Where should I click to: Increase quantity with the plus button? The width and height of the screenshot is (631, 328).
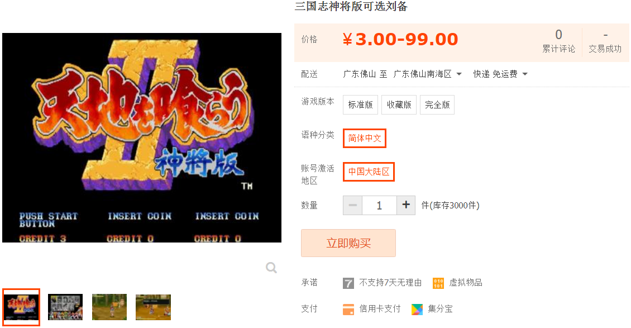click(x=406, y=205)
